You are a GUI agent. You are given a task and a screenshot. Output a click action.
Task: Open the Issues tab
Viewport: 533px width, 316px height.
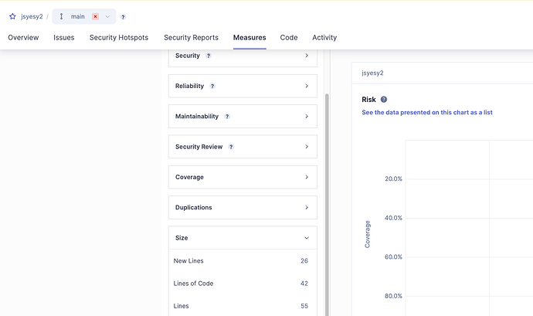[x=64, y=37]
